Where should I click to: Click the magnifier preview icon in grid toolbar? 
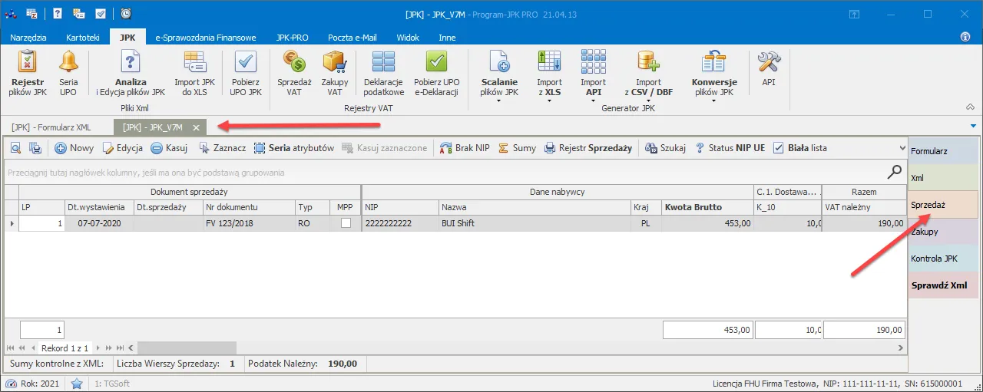click(15, 148)
